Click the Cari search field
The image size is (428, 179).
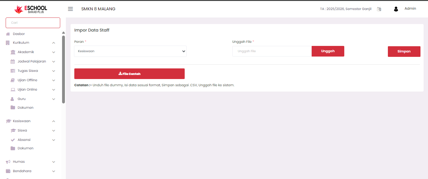pyautogui.click(x=33, y=23)
